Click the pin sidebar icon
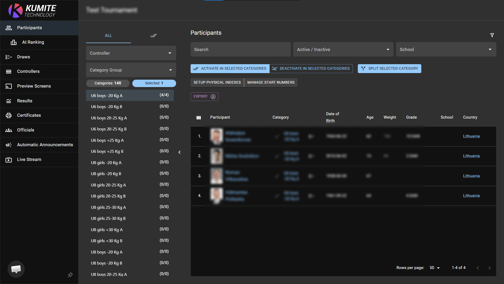This screenshot has width=504, height=284. [x=70, y=275]
